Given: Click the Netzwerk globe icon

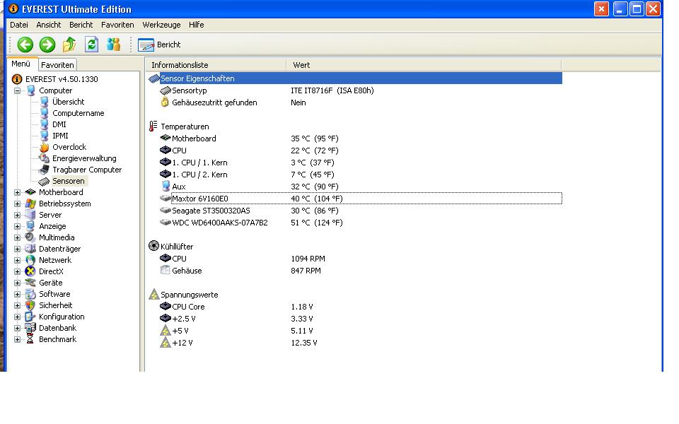Looking at the screenshot, I should (x=30, y=260).
